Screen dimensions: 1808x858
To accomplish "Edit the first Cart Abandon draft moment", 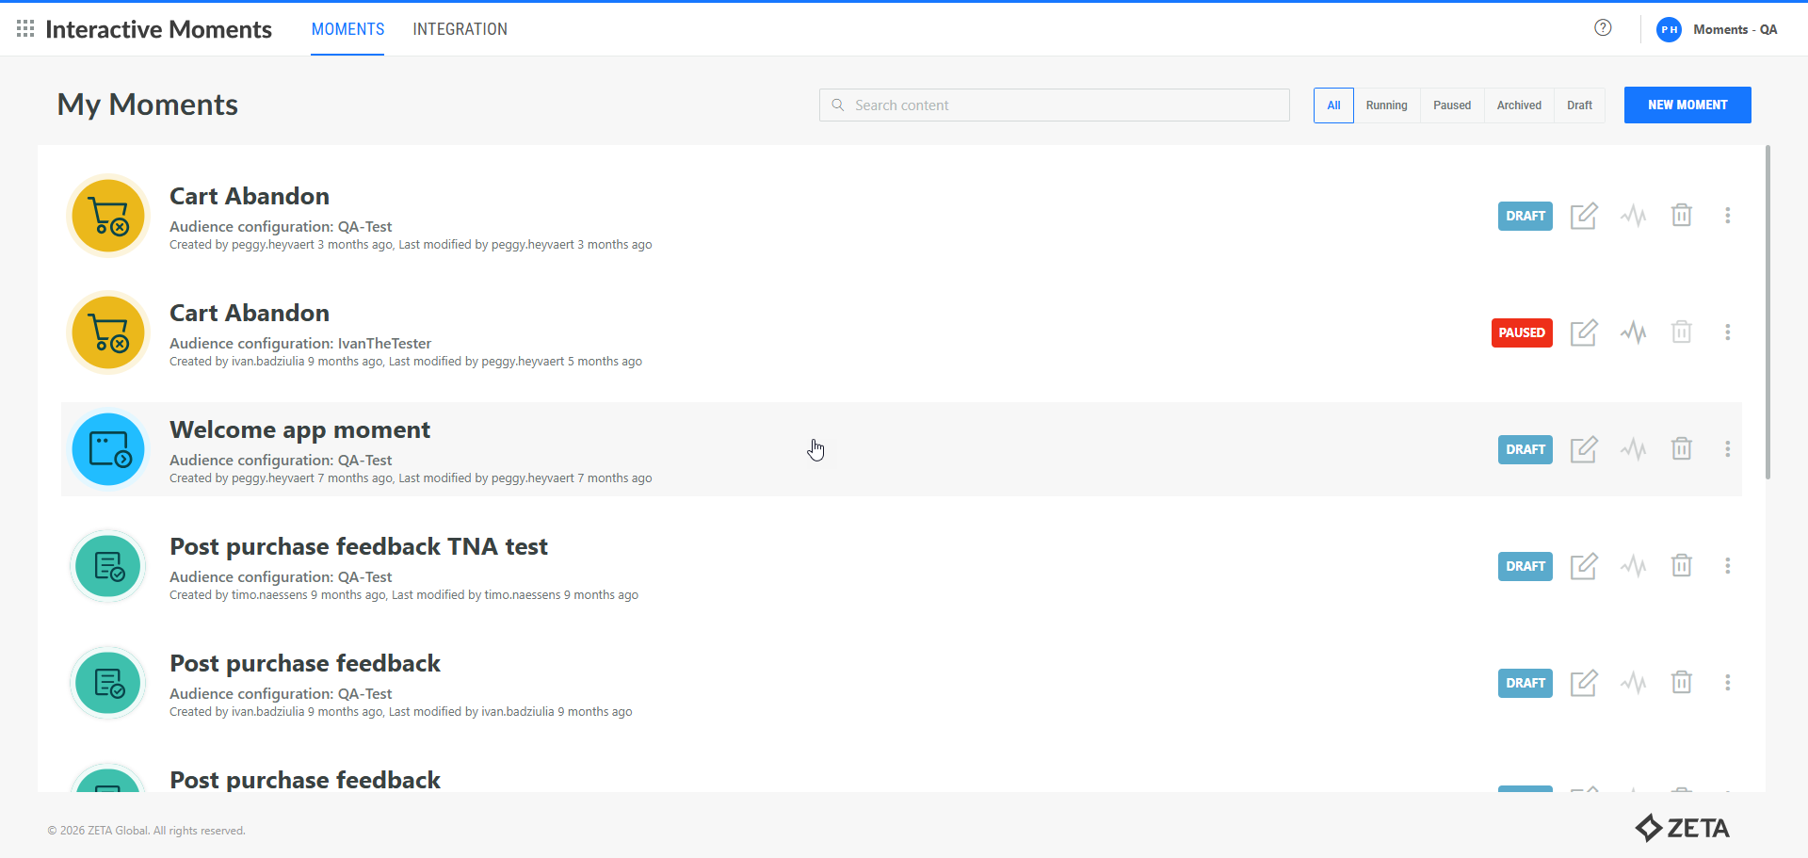I will point(1584,216).
